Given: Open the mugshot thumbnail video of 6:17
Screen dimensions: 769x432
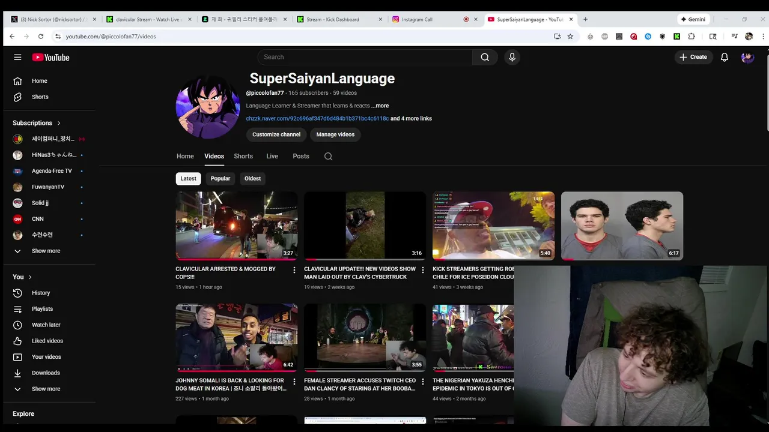Looking at the screenshot, I should (x=622, y=226).
